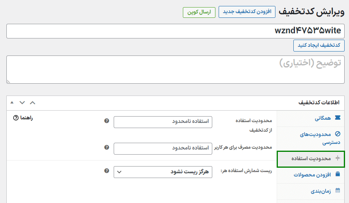Select the محدودیت استفاده usage limits tab
349x203 pixels.
(x=311, y=159)
